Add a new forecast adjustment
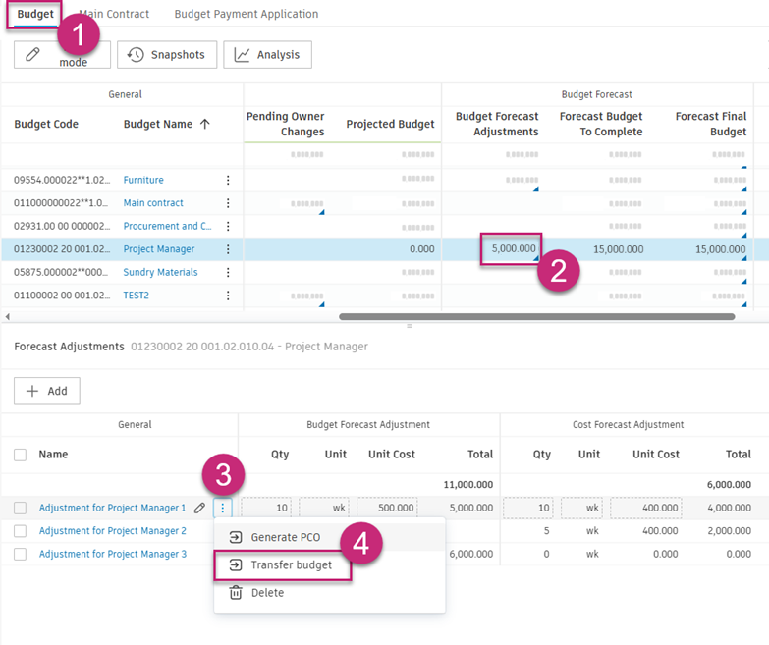Viewport: 769px width, 645px height. click(46, 391)
